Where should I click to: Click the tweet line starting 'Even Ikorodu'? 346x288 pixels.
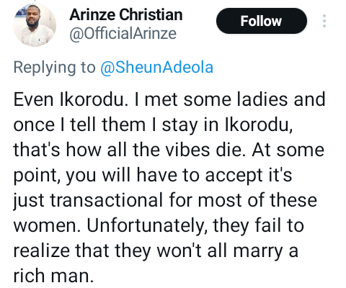169,99
